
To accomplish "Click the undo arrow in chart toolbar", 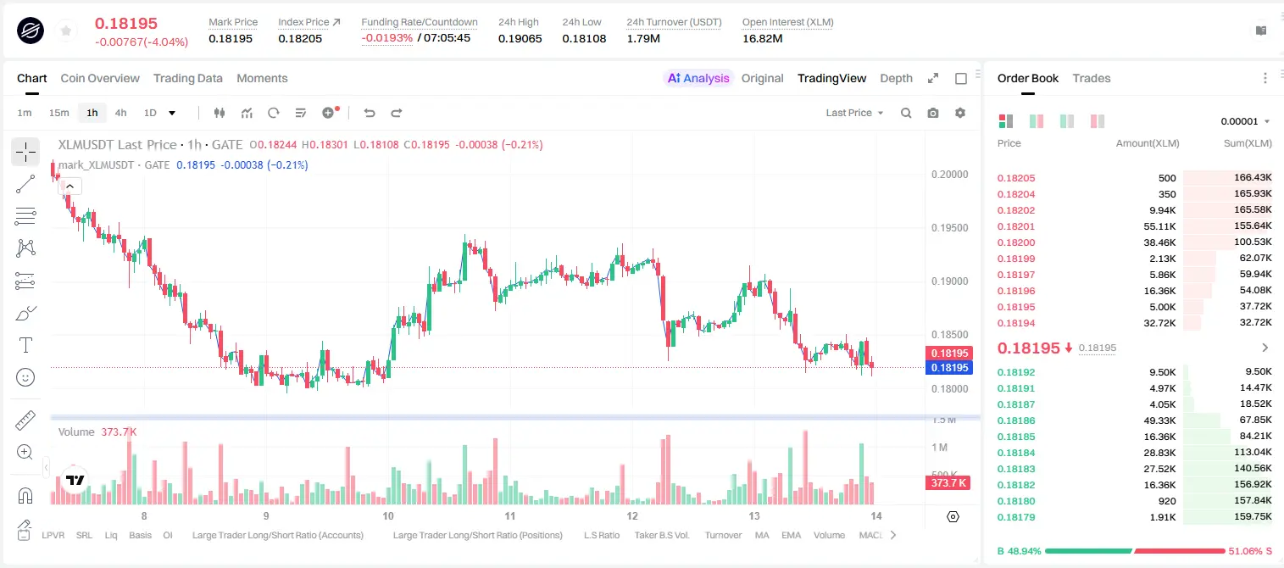I will (x=369, y=113).
